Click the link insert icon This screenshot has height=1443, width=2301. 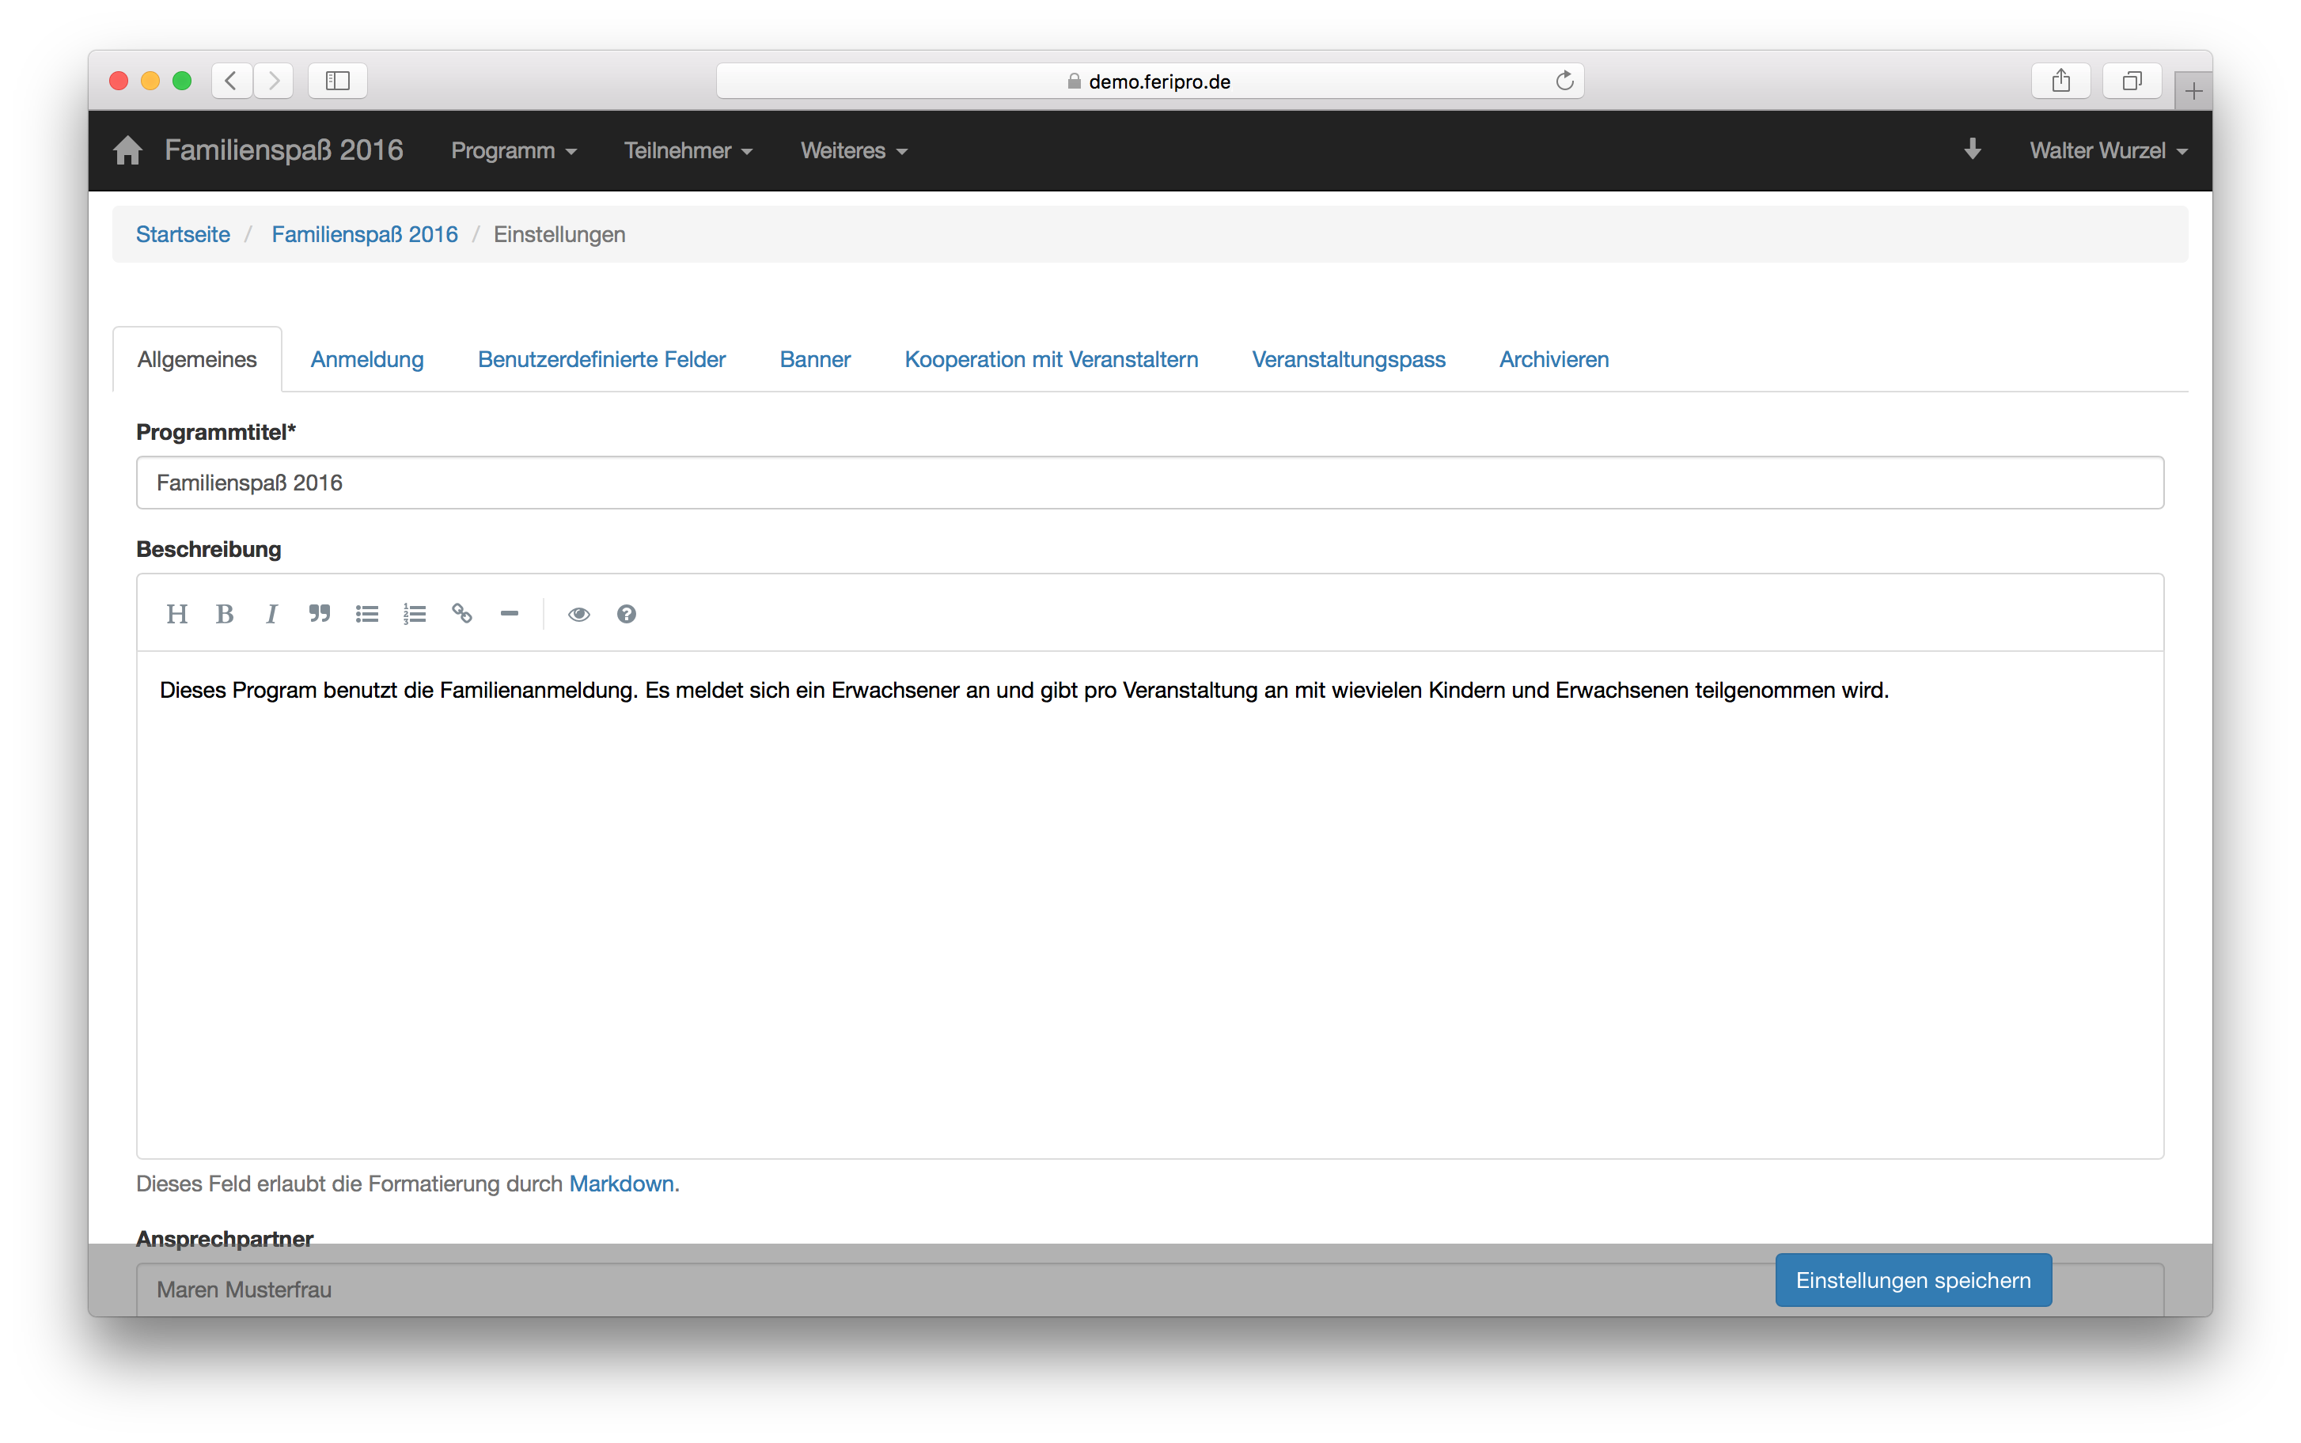pos(462,614)
